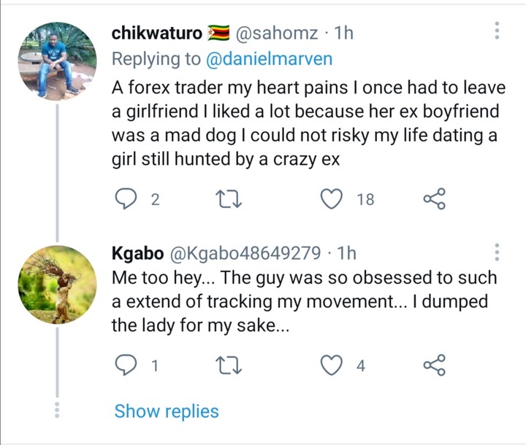
Task: Retweet Kgabo's tweet
Action: pos(229,365)
